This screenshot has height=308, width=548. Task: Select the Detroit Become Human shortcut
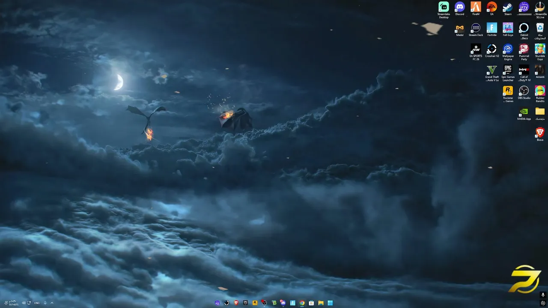tap(524, 31)
